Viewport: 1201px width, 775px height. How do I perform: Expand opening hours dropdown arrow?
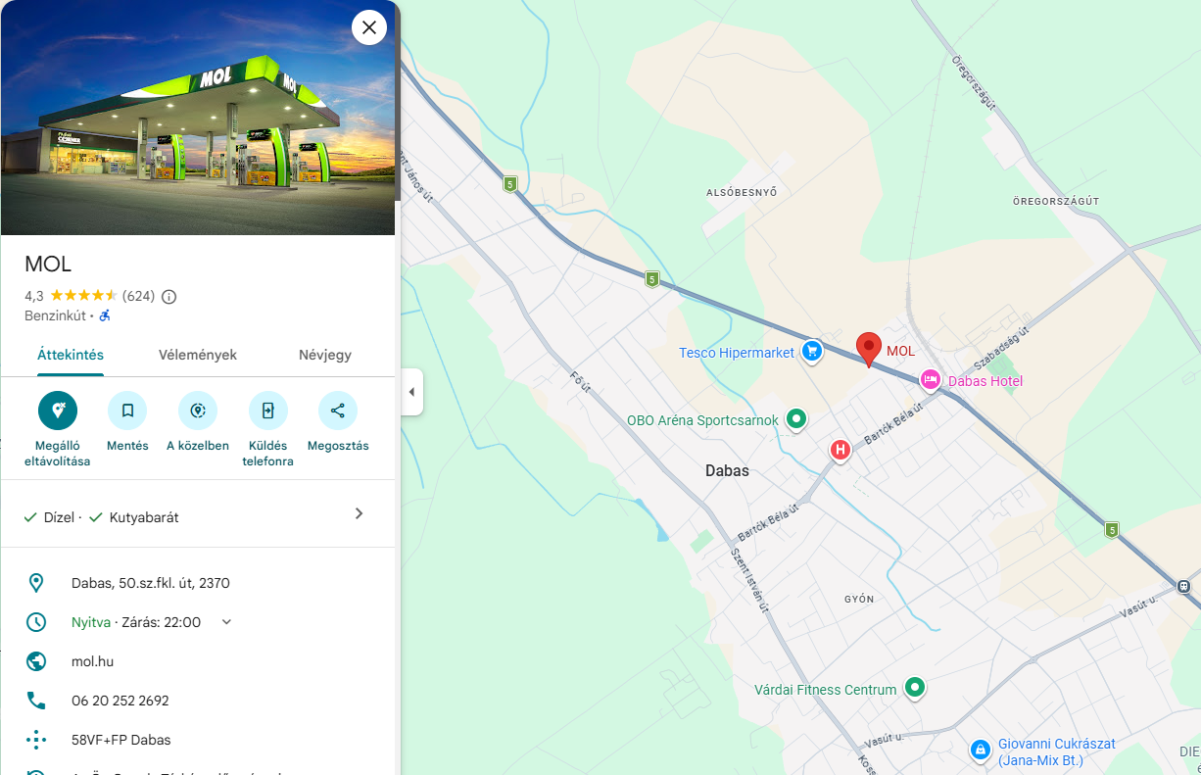226,621
